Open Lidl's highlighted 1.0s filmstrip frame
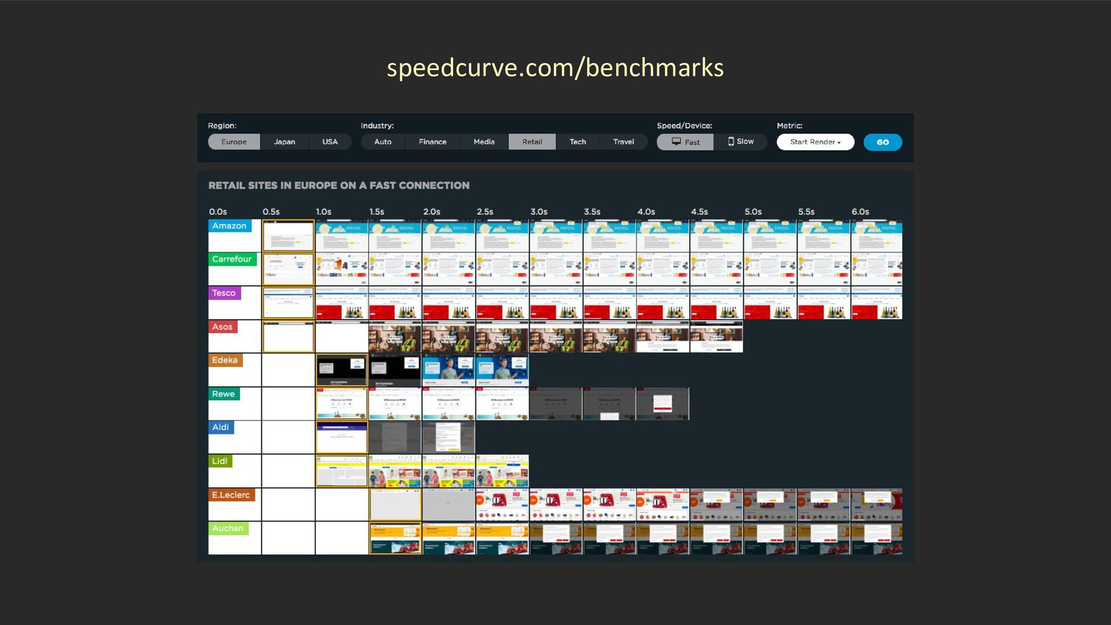Image resolution: width=1111 pixels, height=625 pixels. [342, 471]
